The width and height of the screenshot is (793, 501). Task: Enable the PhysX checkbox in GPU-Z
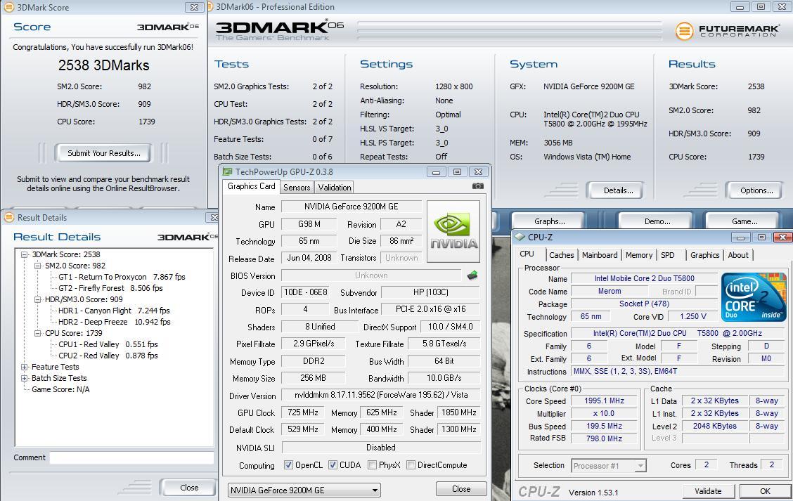click(372, 465)
